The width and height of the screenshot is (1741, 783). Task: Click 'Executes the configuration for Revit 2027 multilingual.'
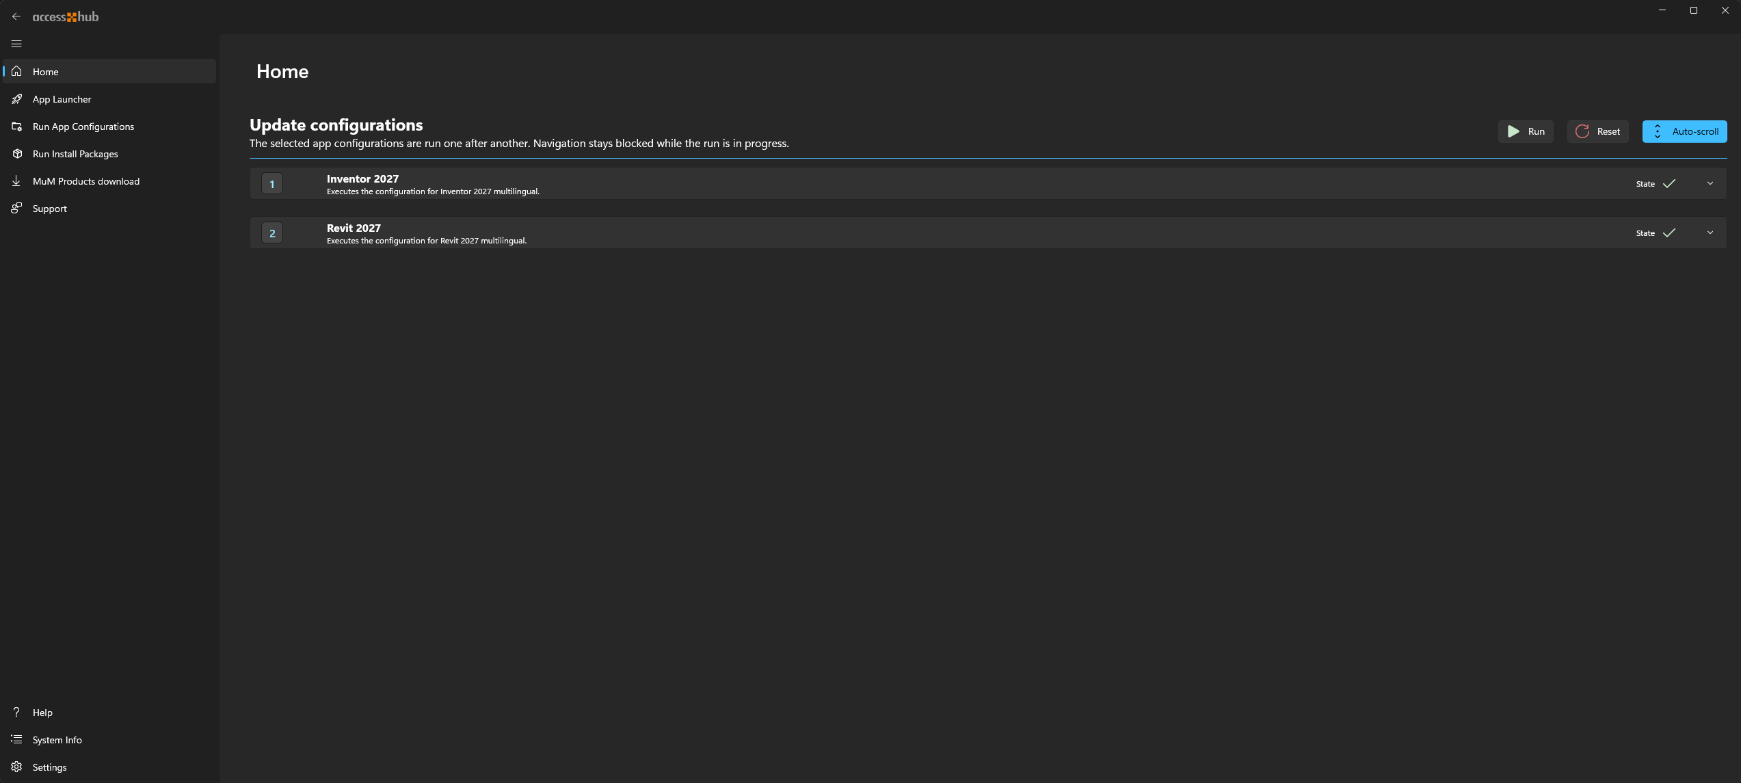(427, 241)
